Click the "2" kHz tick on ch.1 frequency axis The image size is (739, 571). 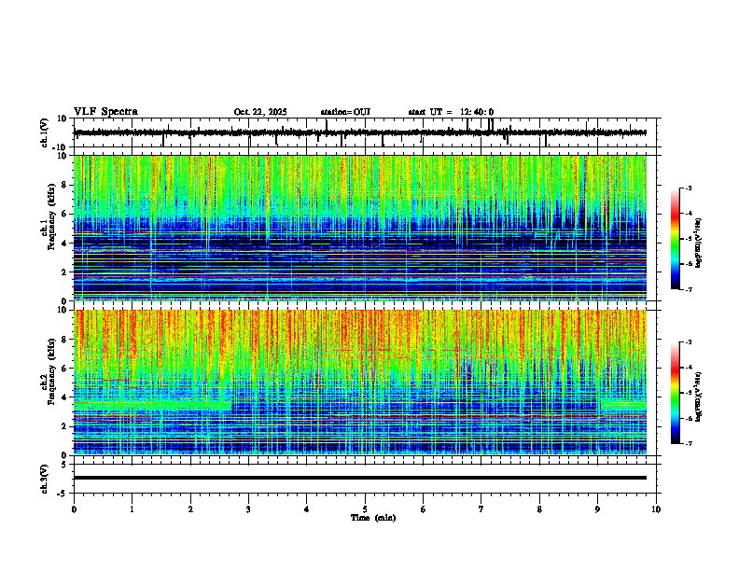pyautogui.click(x=65, y=272)
